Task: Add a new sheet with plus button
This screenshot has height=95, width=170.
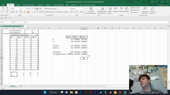Action: 21,86
